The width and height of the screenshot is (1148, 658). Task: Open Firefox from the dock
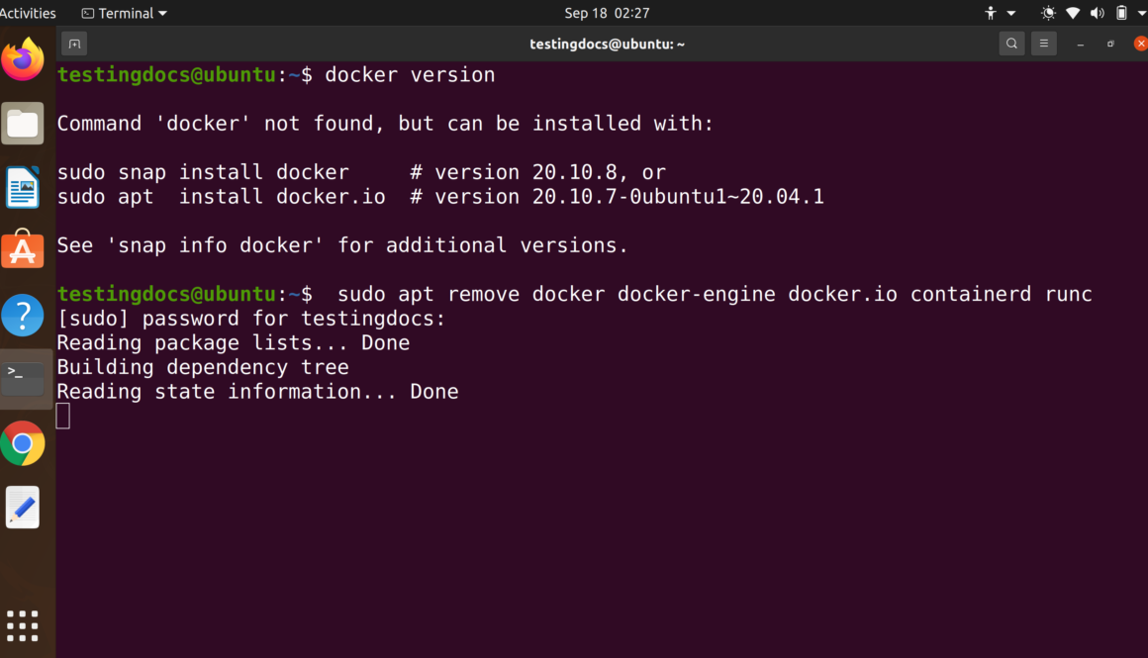coord(23,59)
